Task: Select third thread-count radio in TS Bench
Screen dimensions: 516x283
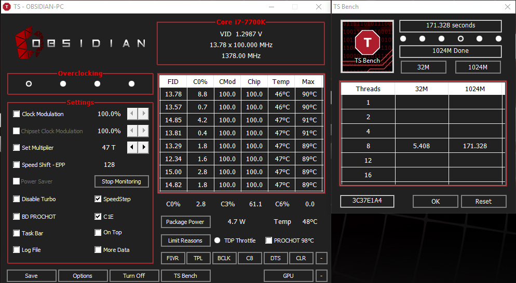Action: tap(441, 39)
